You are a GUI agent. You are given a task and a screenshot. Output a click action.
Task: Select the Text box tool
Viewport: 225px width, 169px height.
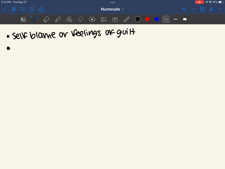pyautogui.click(x=115, y=19)
